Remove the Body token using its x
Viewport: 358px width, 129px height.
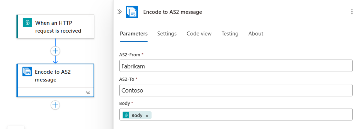pyautogui.click(x=147, y=116)
